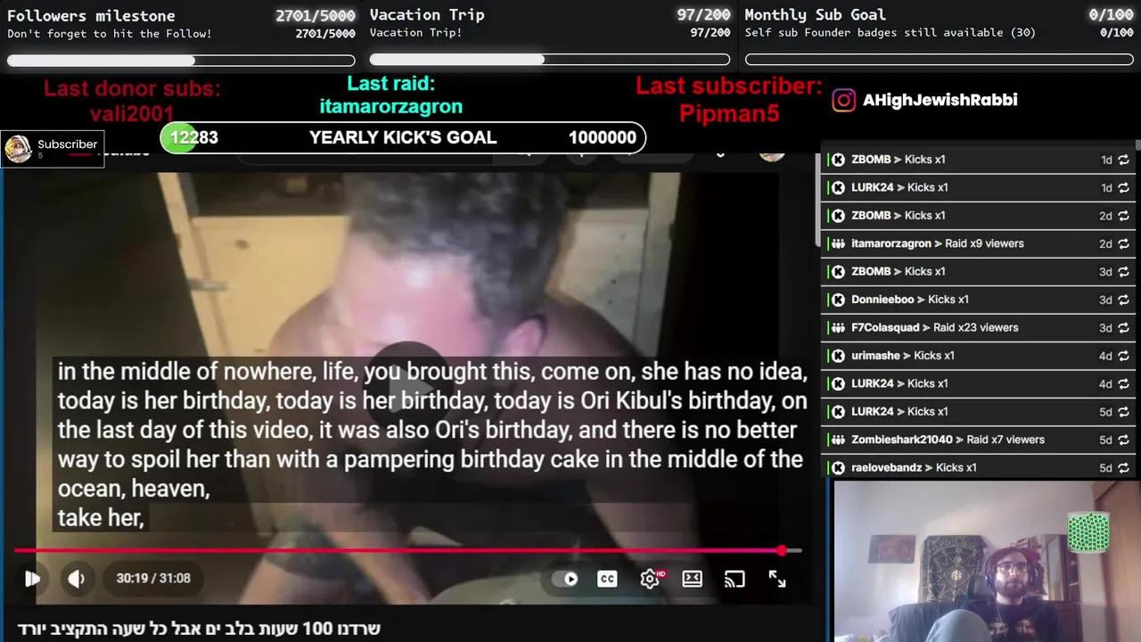
Task: Open the Hebrew video title below player
Action: pyautogui.click(x=199, y=629)
